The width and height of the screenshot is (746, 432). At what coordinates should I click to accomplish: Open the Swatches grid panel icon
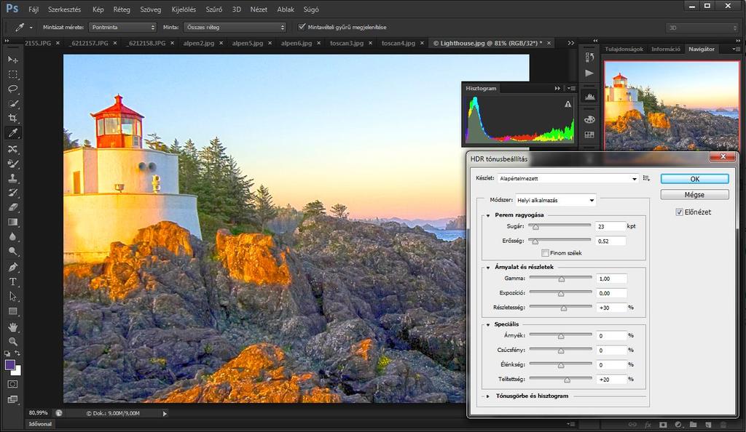pyautogui.click(x=589, y=135)
